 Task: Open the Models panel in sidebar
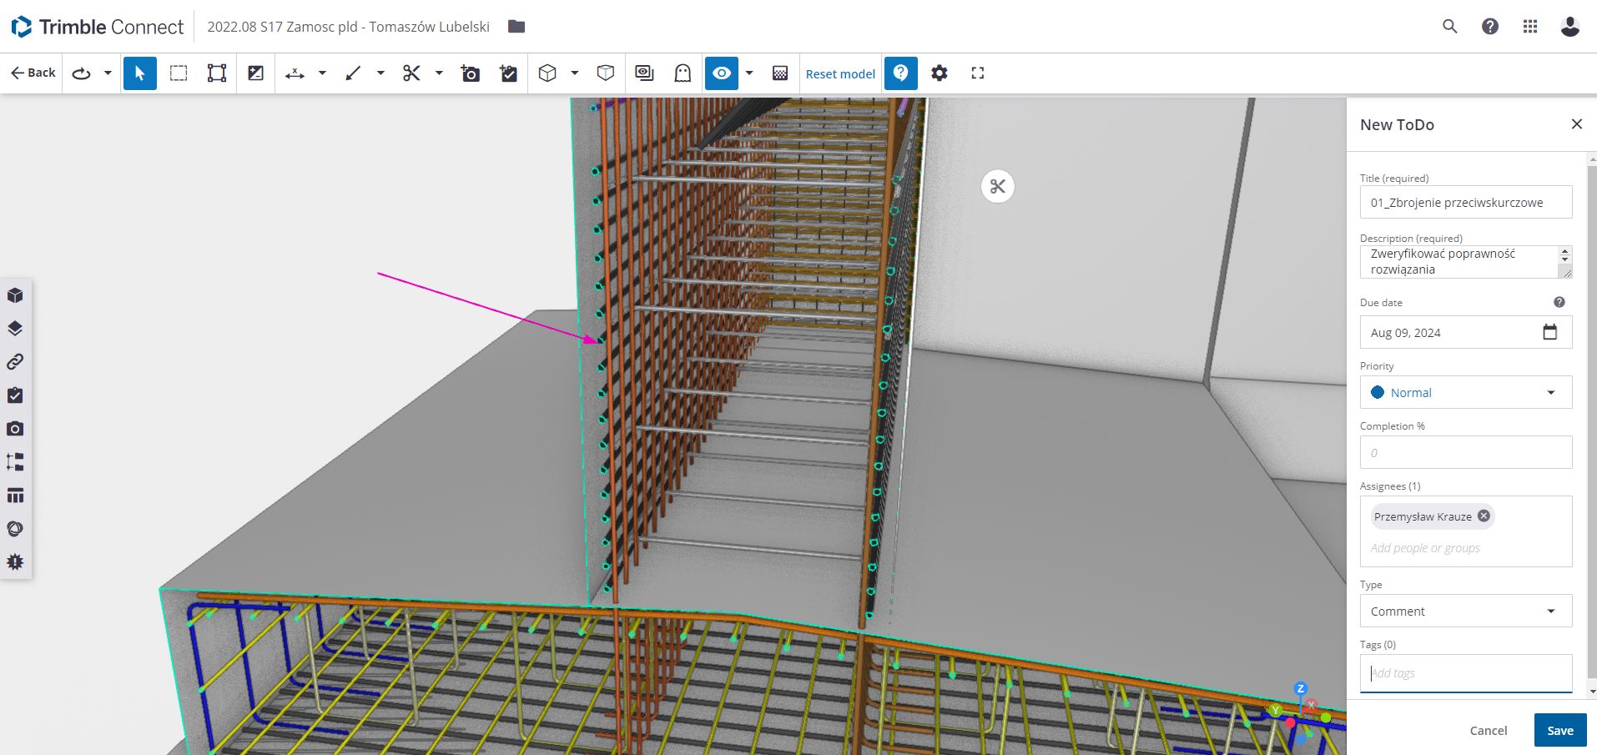click(x=15, y=295)
